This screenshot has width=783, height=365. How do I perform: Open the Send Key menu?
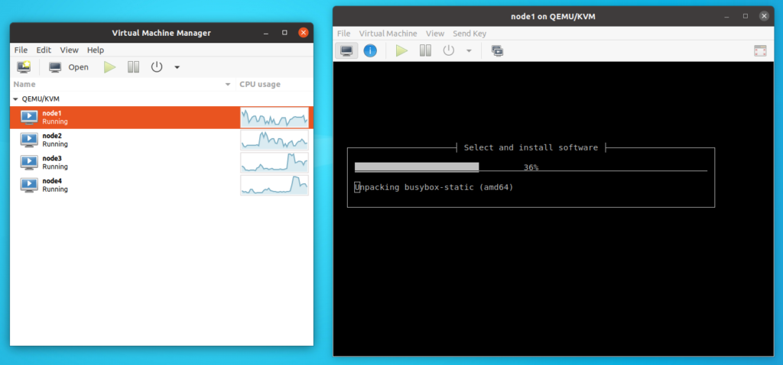(x=469, y=34)
